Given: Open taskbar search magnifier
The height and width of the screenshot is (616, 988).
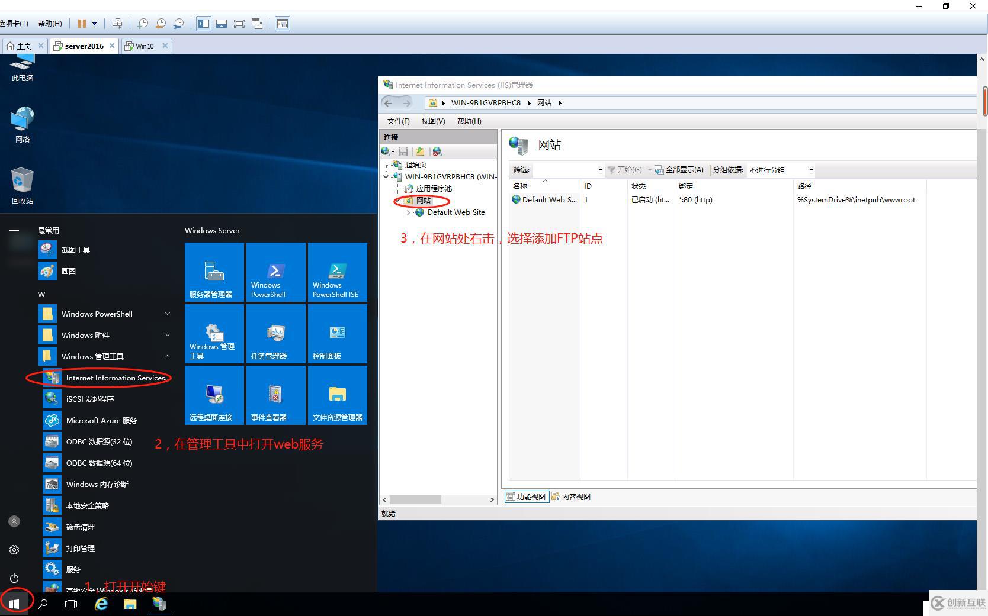Looking at the screenshot, I should click(43, 604).
